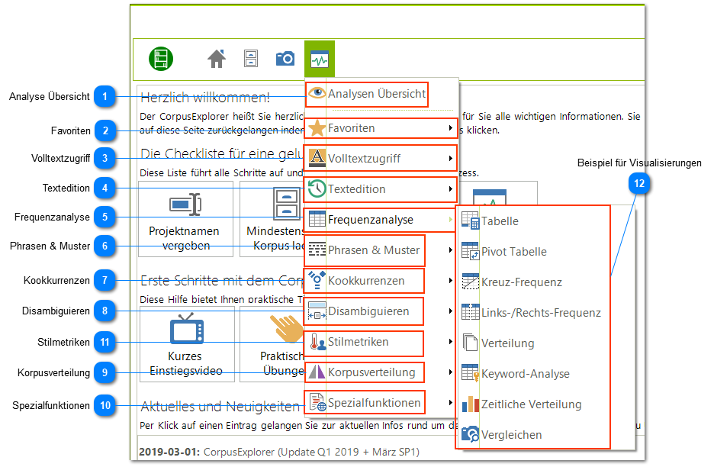Viewport: 714px width, 467px height.
Task: Click the Verteilung pages icon
Action: tap(471, 343)
